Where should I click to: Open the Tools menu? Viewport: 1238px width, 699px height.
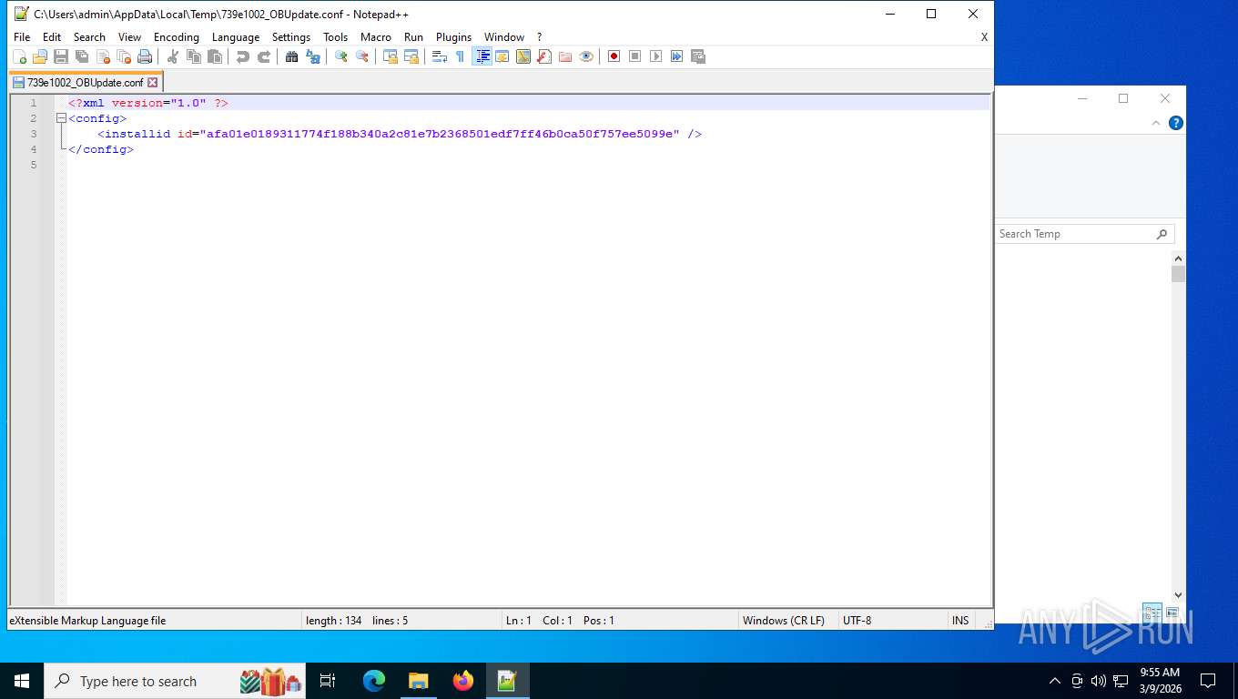click(336, 37)
